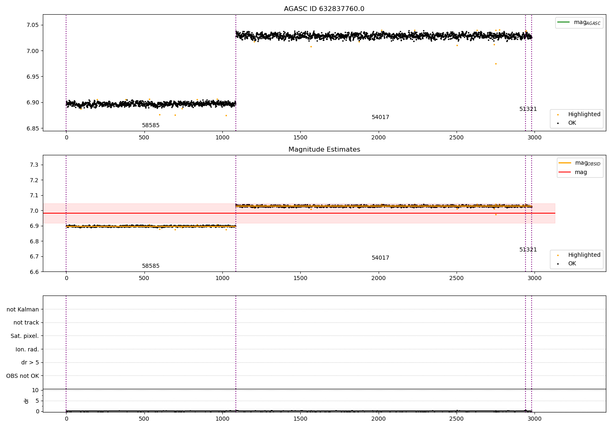Click the 1500 x-axis tick of the top plot
This screenshot has width=612, height=428.
pyautogui.click(x=300, y=138)
